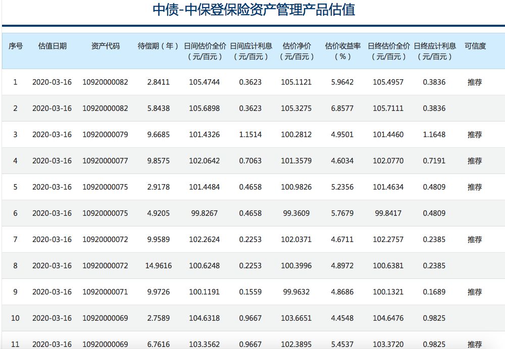Click the 推荐 label in row 9
This screenshot has width=505, height=349.
475,292
